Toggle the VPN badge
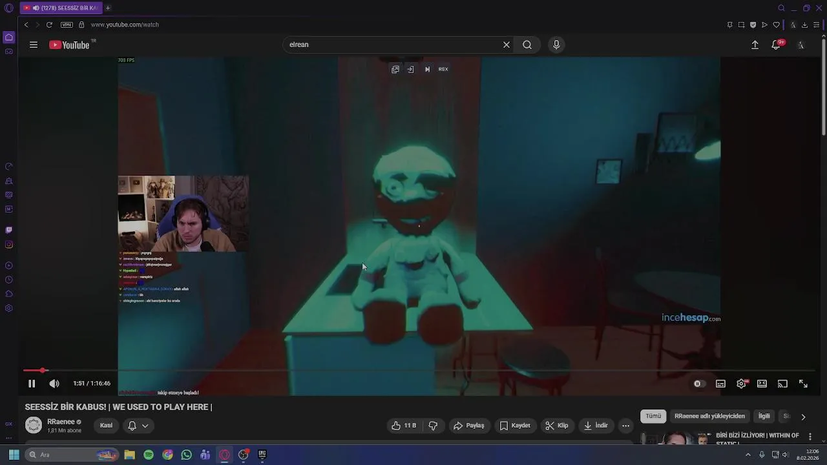The height and width of the screenshot is (465, 827). coord(67,25)
